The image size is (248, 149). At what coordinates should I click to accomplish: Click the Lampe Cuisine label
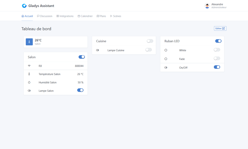(x=116, y=50)
